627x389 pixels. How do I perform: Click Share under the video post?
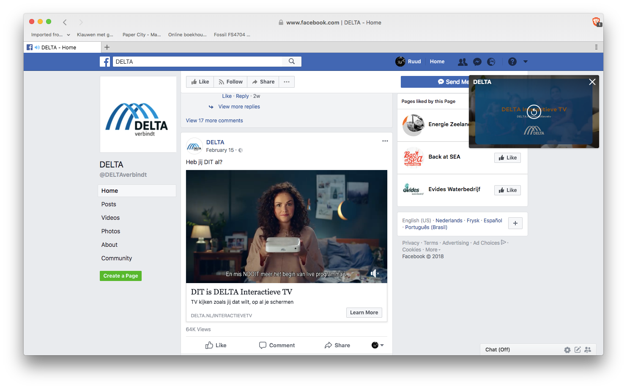pos(337,345)
